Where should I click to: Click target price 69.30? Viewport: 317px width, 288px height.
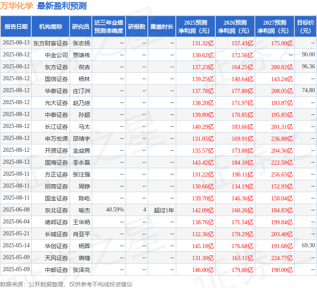pyautogui.click(x=308, y=245)
